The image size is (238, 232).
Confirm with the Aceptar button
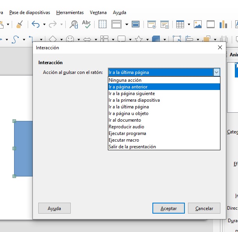[x=168, y=208]
